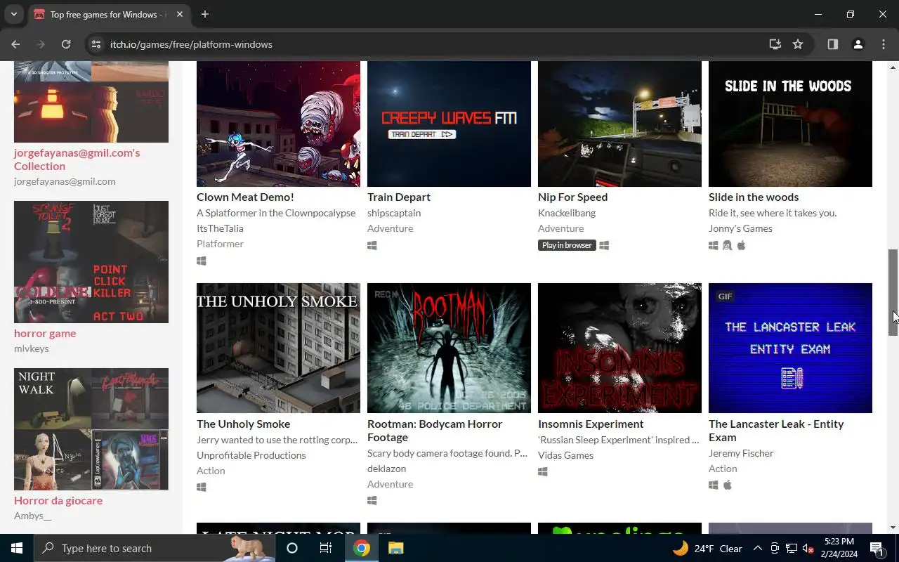Show hidden system tray icons
Screen dimensions: 899x562
point(758,548)
